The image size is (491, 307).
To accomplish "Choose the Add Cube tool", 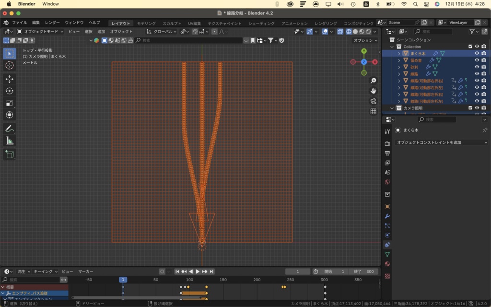I will [x=10, y=153].
